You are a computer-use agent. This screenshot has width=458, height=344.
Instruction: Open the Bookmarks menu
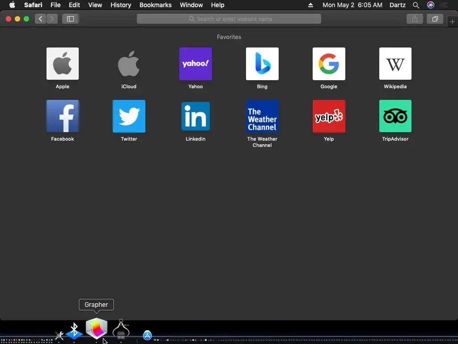coord(155,5)
